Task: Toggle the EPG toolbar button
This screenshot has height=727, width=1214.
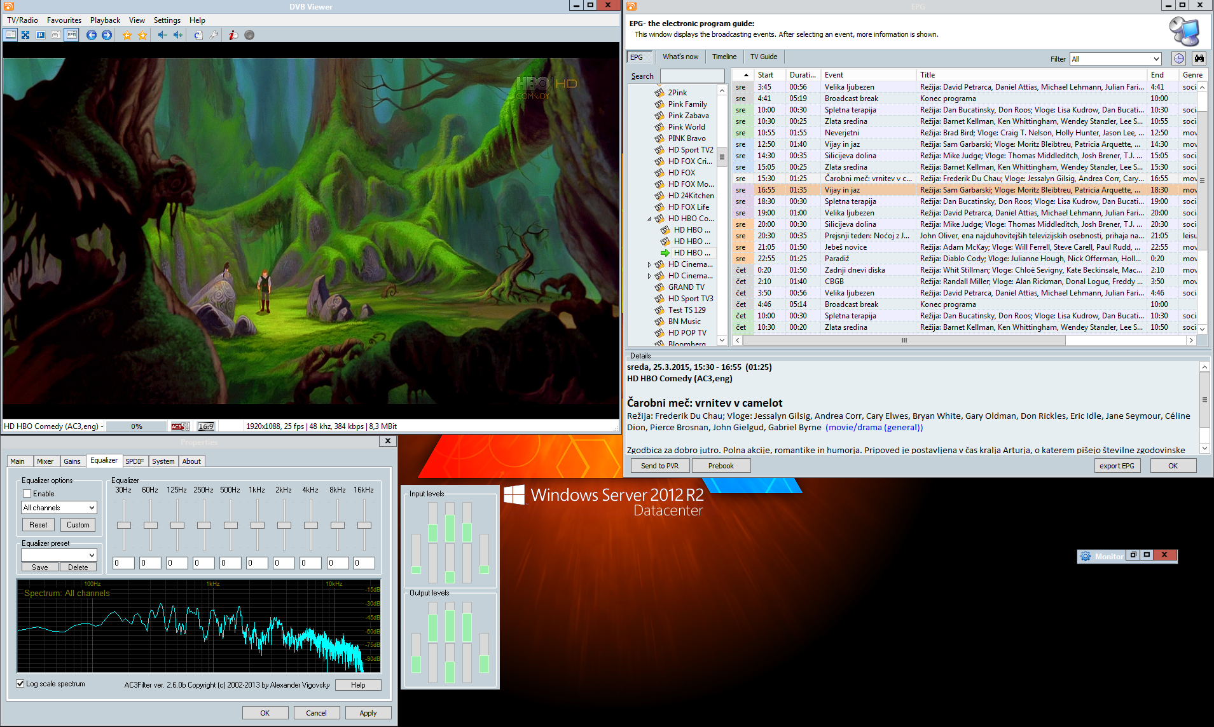Action: [x=71, y=35]
